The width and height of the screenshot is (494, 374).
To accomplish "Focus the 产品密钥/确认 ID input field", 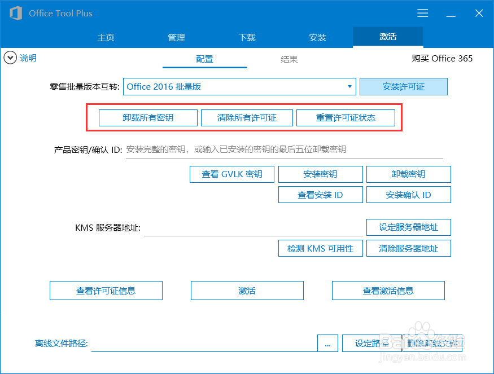I will coord(285,150).
